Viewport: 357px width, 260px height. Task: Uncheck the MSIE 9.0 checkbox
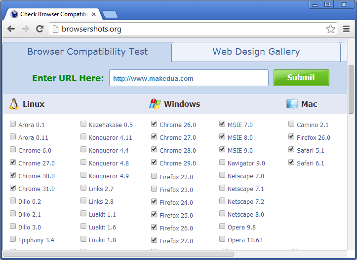click(222, 149)
